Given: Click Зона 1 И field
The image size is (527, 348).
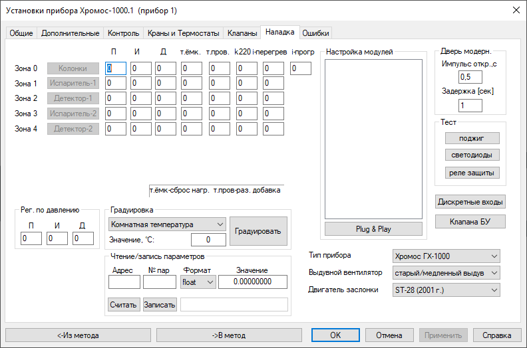Looking at the screenshot, I should pos(141,83).
